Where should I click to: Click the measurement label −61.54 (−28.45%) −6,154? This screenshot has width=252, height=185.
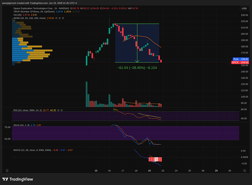pyautogui.click(x=137, y=68)
